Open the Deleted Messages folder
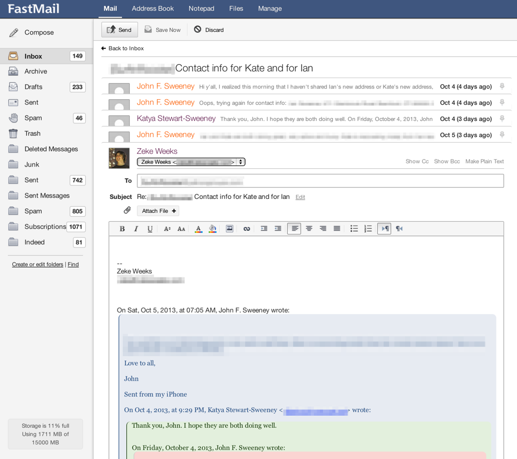The height and width of the screenshot is (459, 517). 47,149
